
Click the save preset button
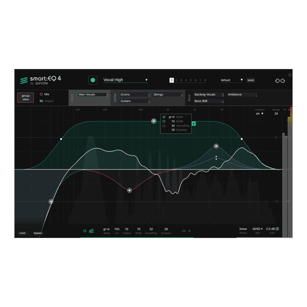(251, 80)
